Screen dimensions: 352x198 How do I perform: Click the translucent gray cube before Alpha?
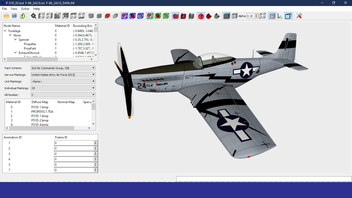click(235, 16)
